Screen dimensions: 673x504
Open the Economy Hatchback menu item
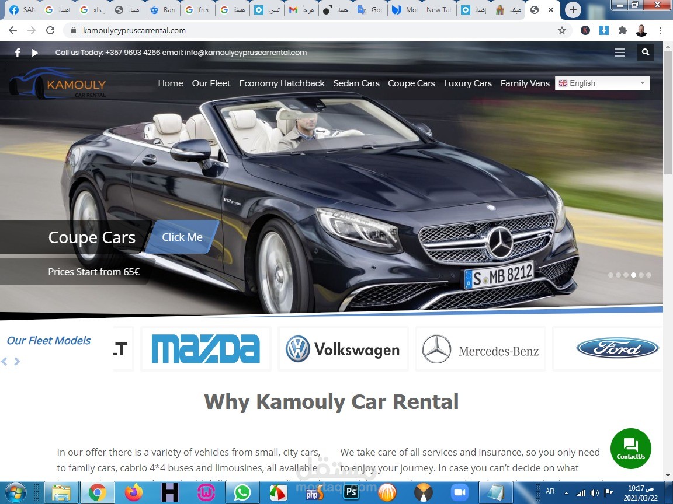tap(282, 83)
